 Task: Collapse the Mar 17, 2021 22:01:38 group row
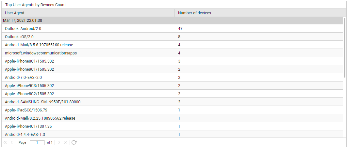23,21
